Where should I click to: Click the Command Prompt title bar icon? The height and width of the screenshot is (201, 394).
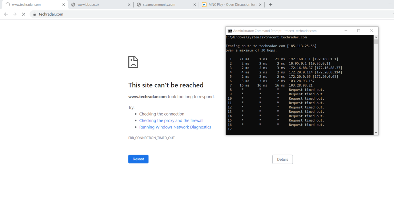[x=230, y=31]
